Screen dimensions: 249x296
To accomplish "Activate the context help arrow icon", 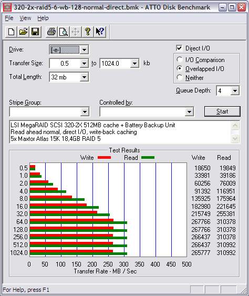I will (x=100, y=32).
